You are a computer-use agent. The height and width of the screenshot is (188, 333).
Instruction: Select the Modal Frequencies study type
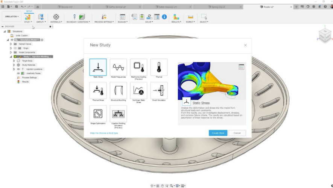pyautogui.click(x=118, y=67)
